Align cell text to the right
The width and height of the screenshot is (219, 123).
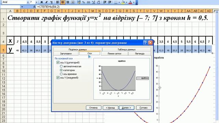pyautogui.click(x=68, y=2)
